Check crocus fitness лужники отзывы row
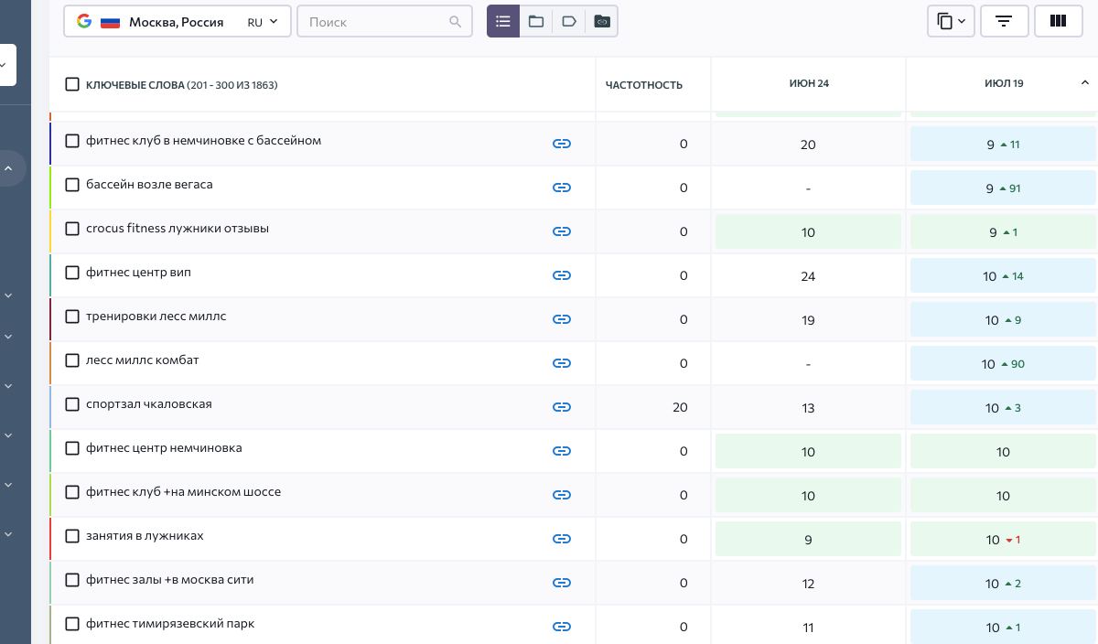The width and height of the screenshot is (1098, 644). click(x=72, y=229)
